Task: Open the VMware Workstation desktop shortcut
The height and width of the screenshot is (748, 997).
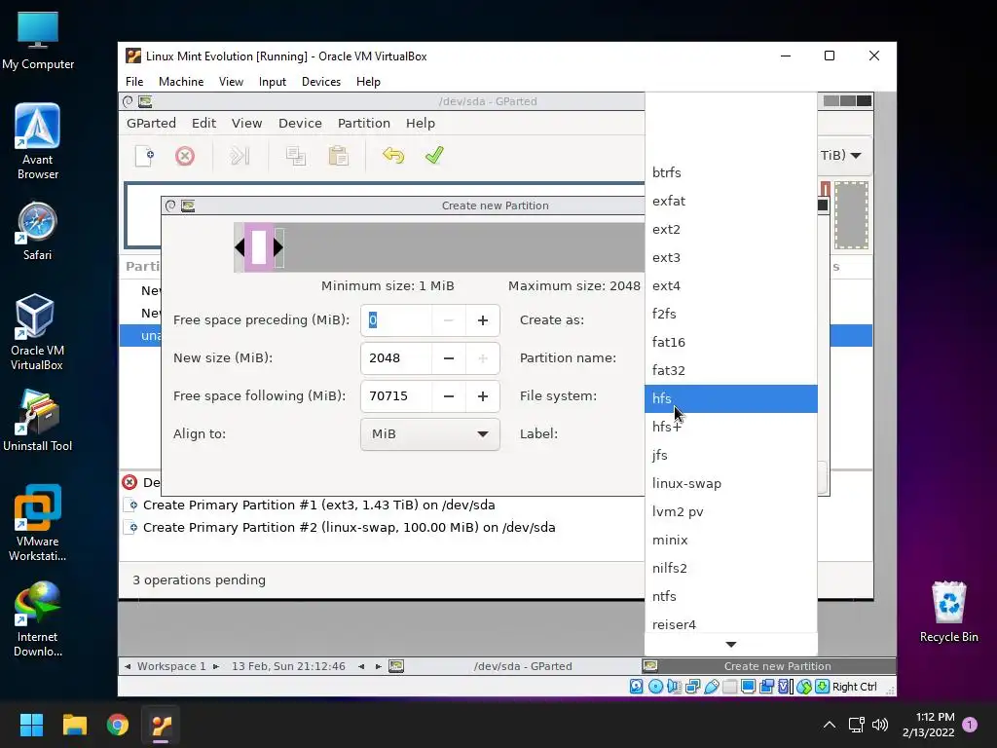Action: (x=38, y=523)
